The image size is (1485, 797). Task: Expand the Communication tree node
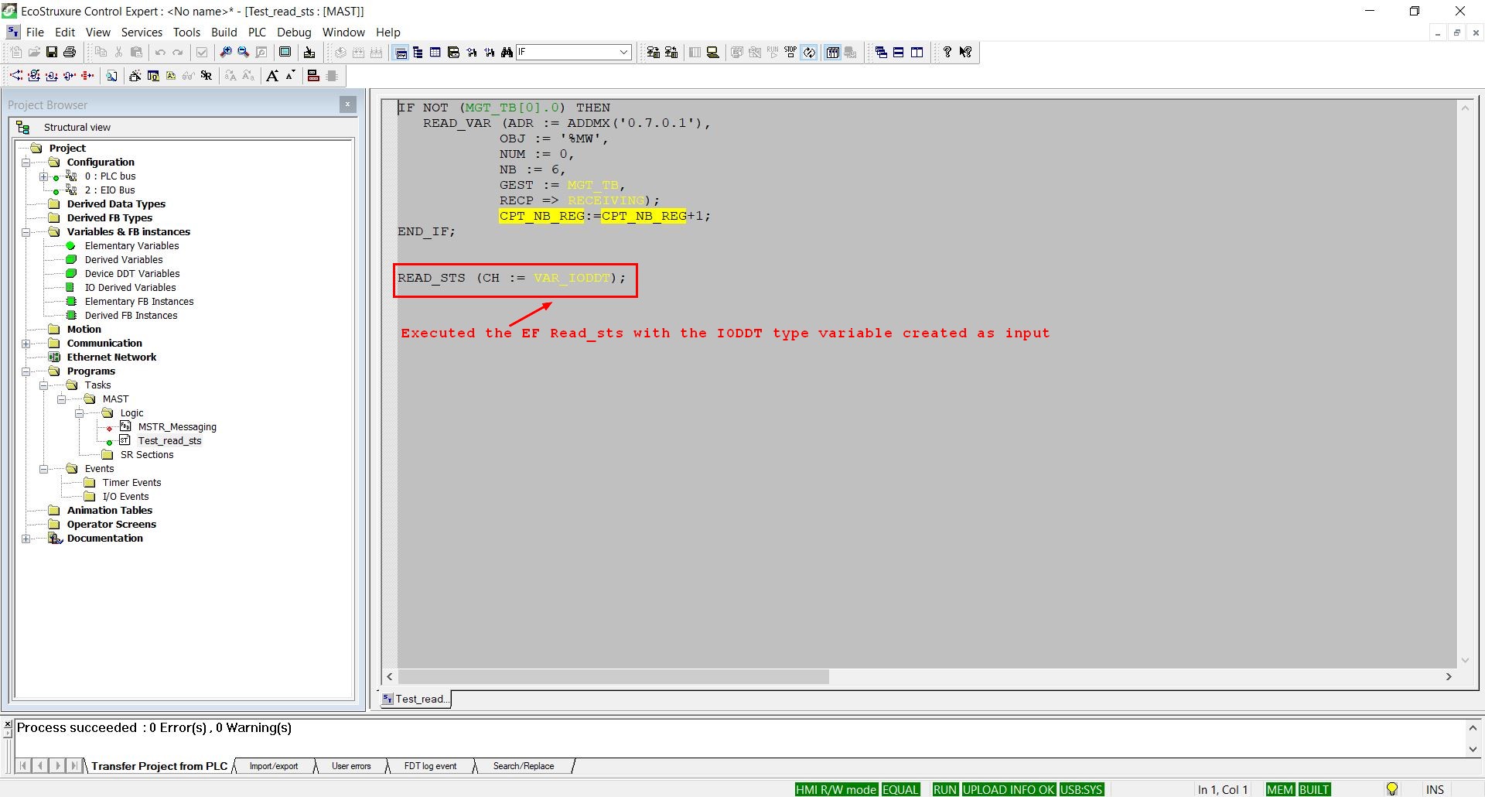point(26,344)
